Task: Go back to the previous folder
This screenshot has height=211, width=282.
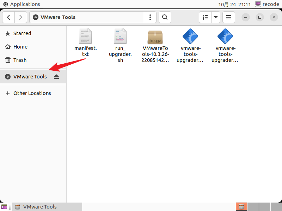Action: pyautogui.click(x=8, y=17)
